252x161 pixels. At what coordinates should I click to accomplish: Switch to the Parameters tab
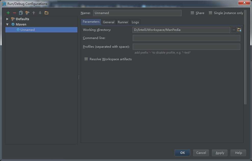[91, 22]
